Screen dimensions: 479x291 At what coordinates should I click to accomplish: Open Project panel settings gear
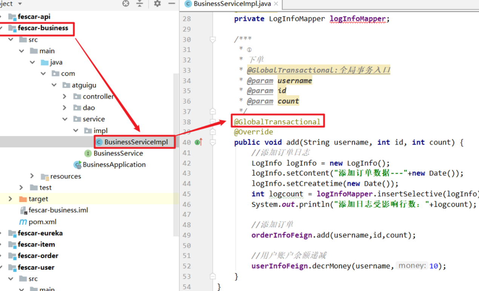click(157, 4)
